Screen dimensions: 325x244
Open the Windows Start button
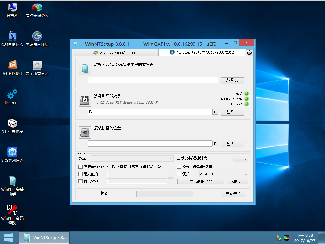(9, 238)
